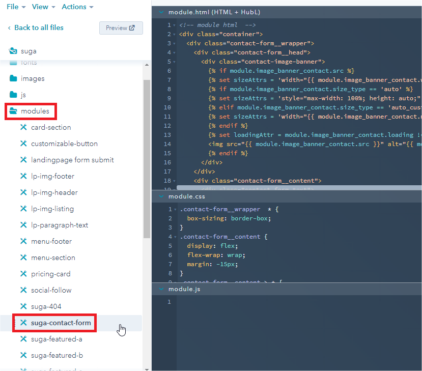Open the File menu

[x=15, y=7]
